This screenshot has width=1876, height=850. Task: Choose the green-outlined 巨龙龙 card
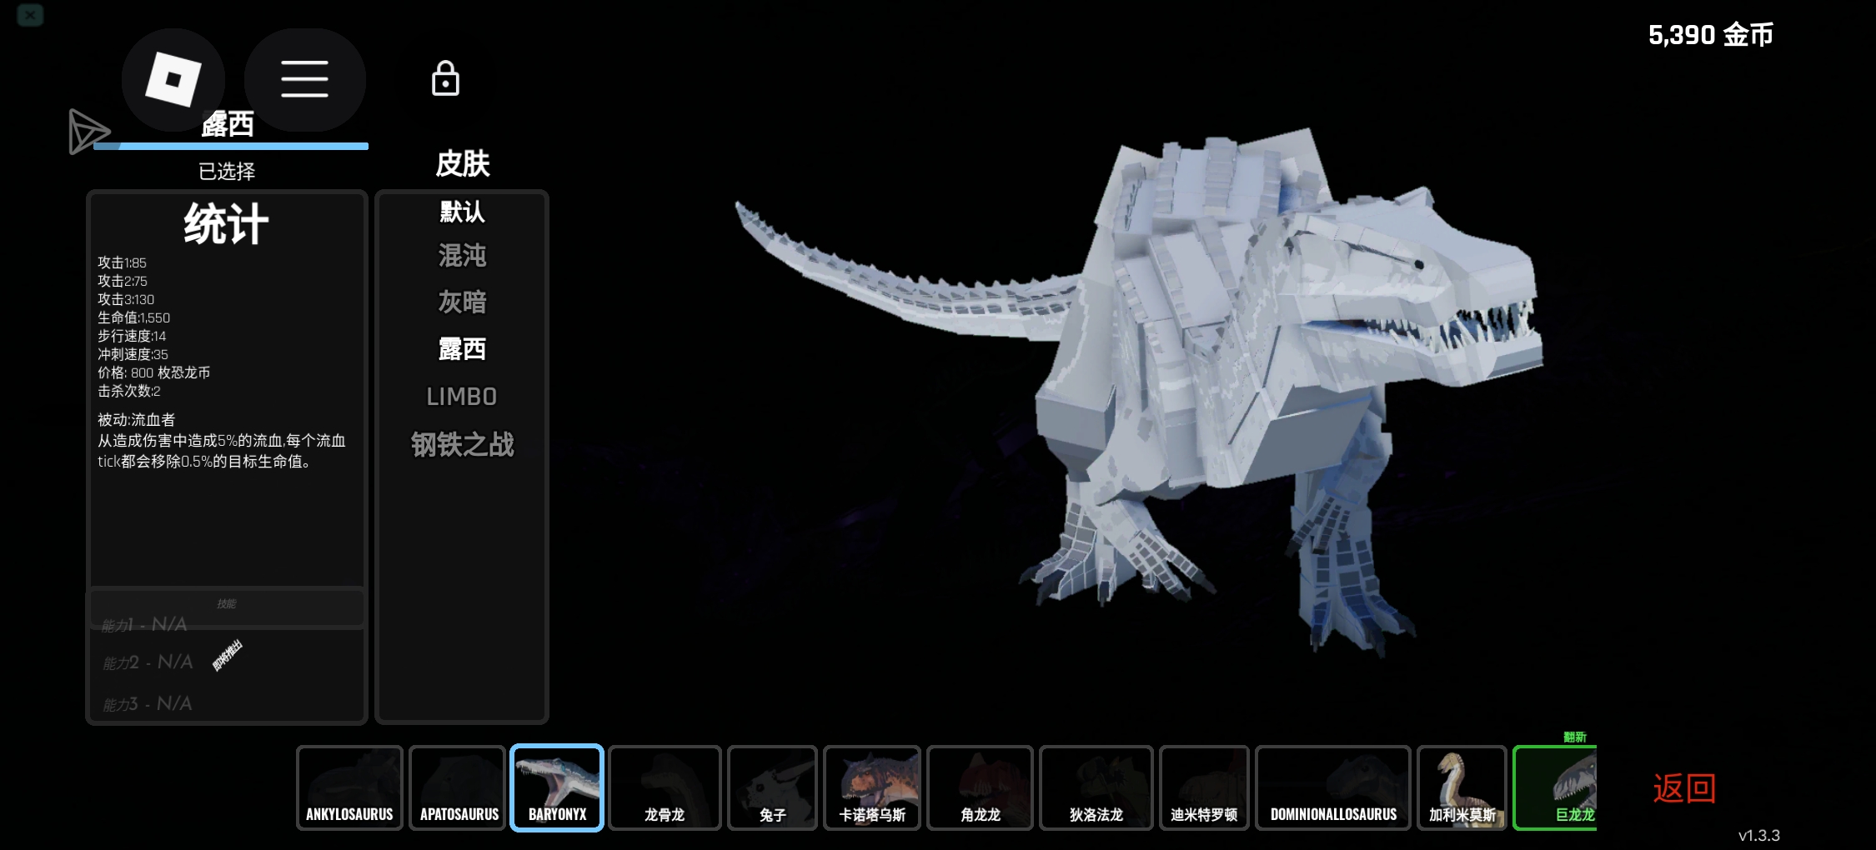click(1556, 787)
